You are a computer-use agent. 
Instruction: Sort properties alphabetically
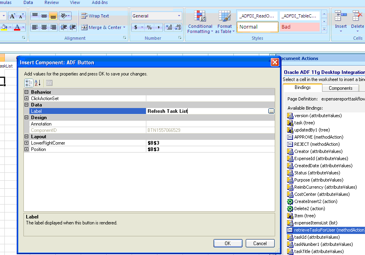(38, 83)
